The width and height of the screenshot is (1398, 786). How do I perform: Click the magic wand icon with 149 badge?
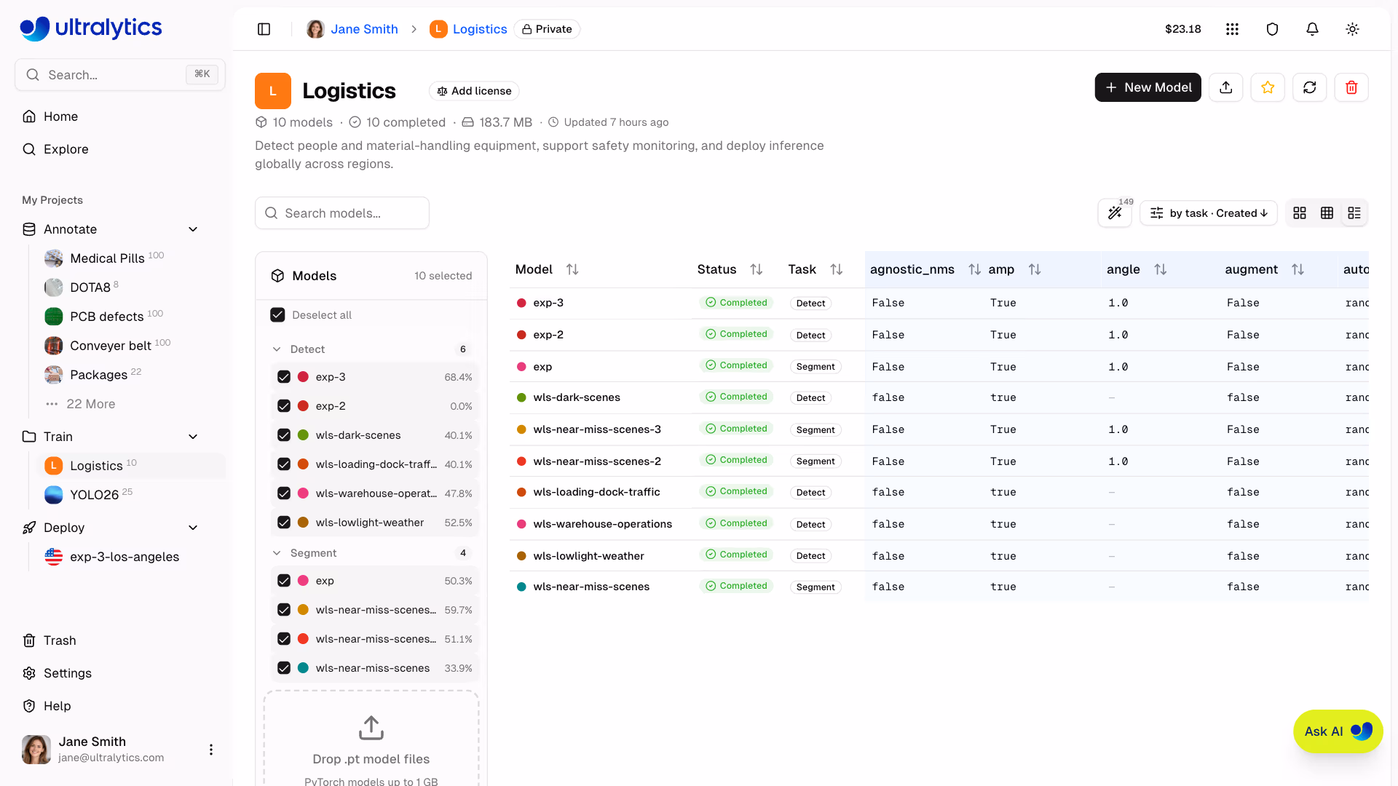click(1115, 213)
